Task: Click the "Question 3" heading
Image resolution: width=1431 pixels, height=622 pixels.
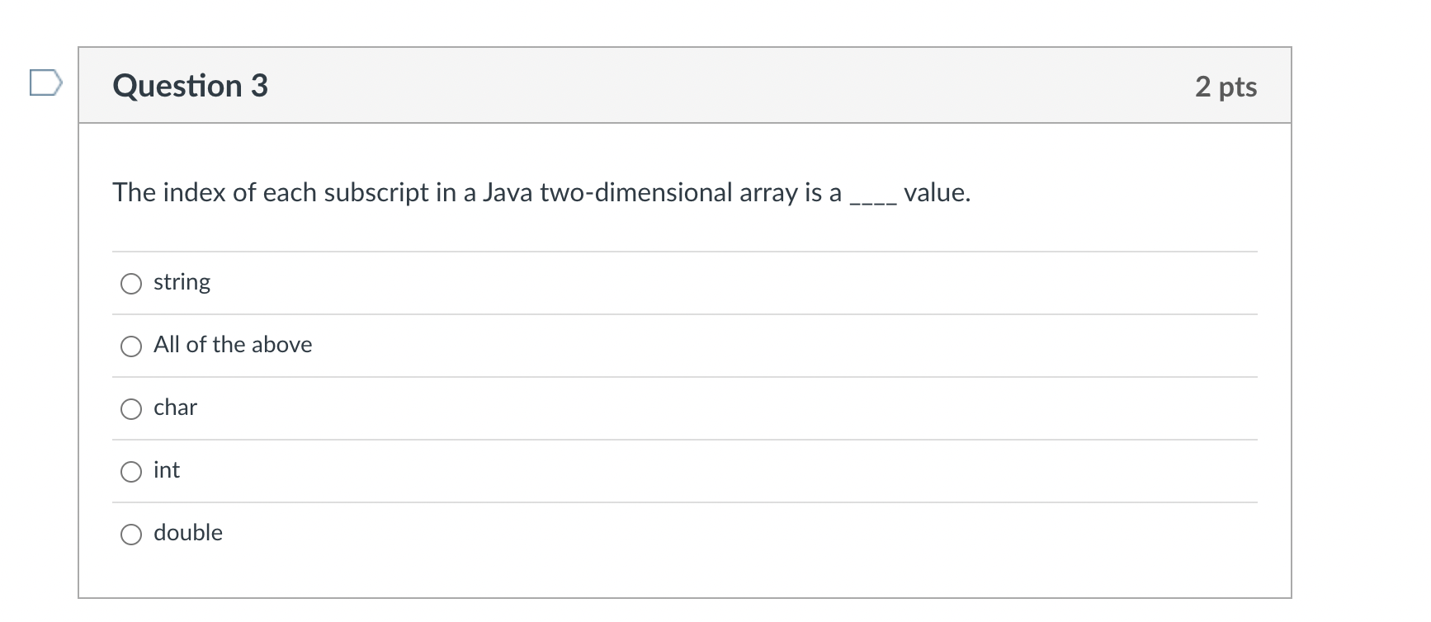Action: pyautogui.click(x=190, y=86)
